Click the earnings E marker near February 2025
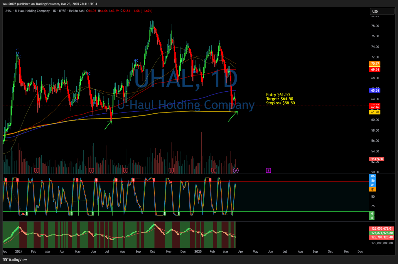This screenshot has height=264, width=398. (x=214, y=171)
